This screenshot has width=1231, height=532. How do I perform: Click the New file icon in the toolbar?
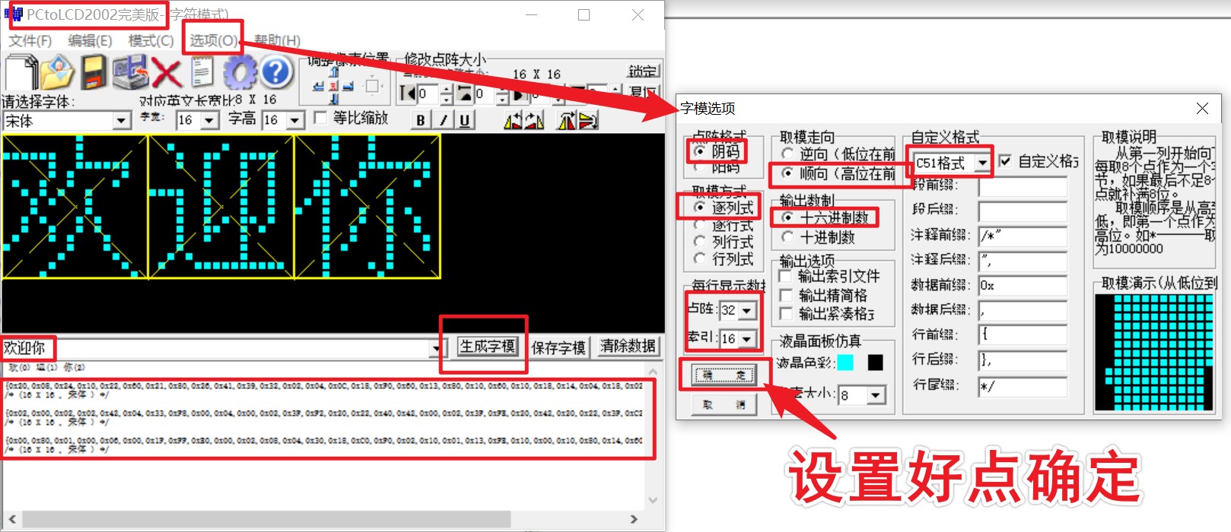point(21,72)
